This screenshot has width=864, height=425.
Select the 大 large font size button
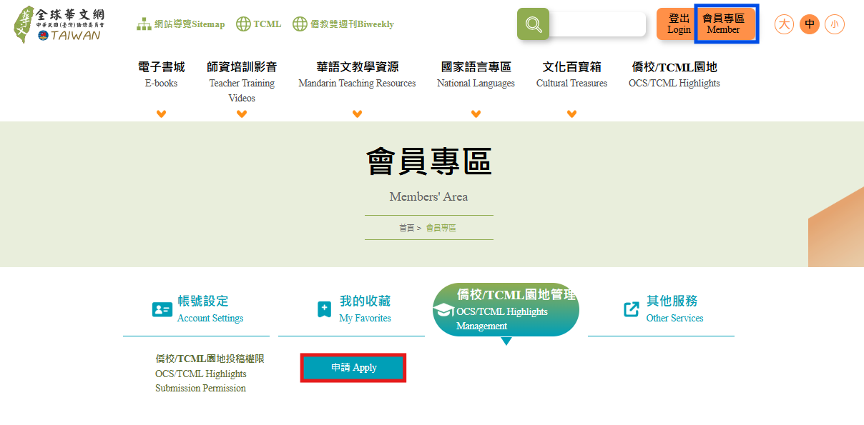[x=784, y=24]
